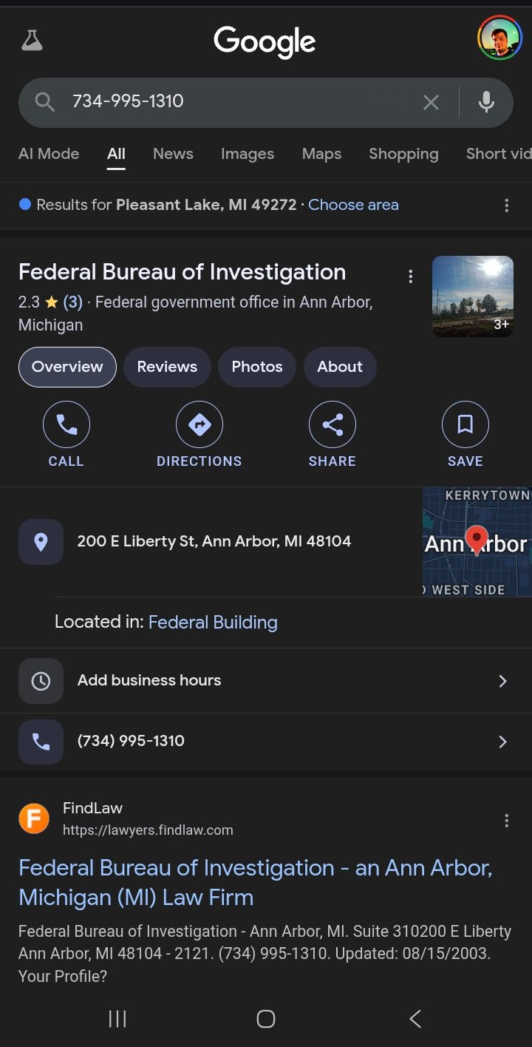
Task: Tap the Android recent apps button
Action: pos(117,1019)
